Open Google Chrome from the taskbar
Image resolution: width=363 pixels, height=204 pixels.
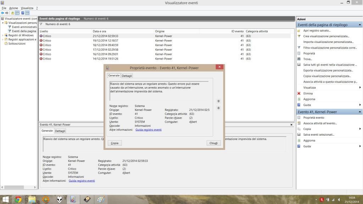[x=18, y=199]
